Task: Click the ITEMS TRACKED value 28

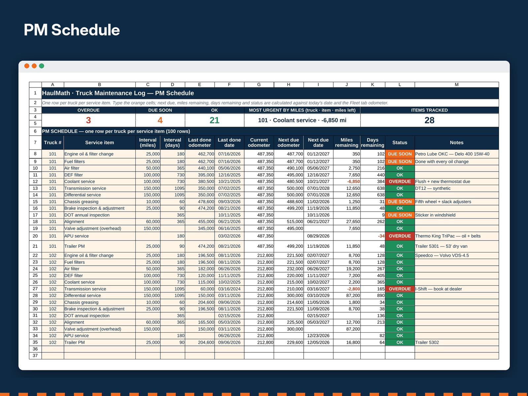Action: (x=429, y=120)
